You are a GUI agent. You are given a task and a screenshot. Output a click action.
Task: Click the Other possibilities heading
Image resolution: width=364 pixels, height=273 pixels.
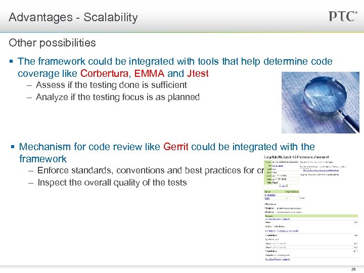(52, 42)
